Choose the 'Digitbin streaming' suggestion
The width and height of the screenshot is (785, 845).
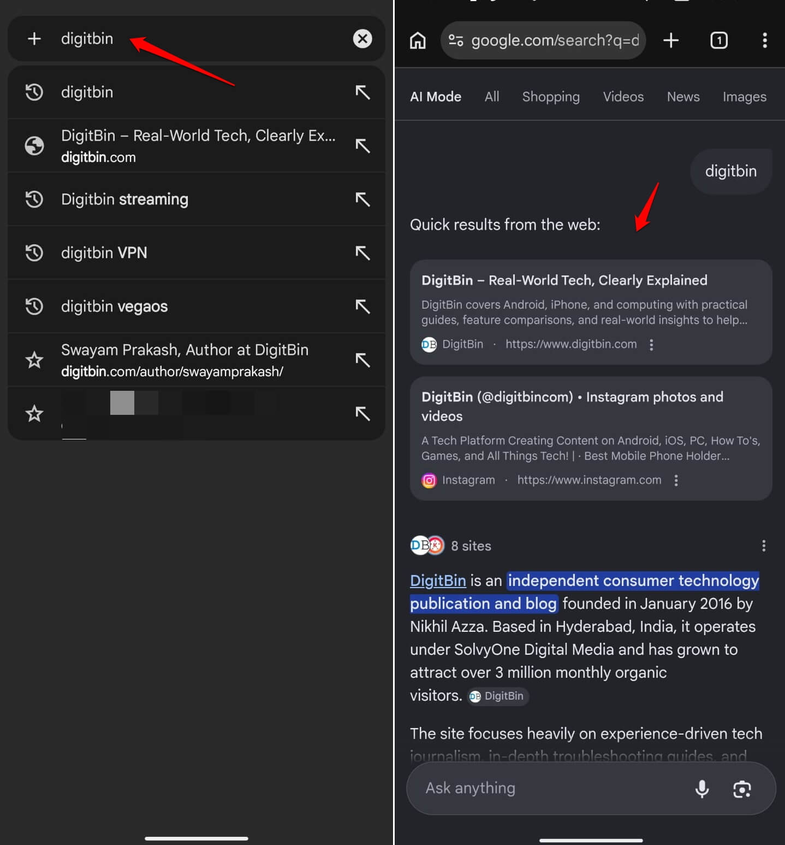[x=197, y=199]
